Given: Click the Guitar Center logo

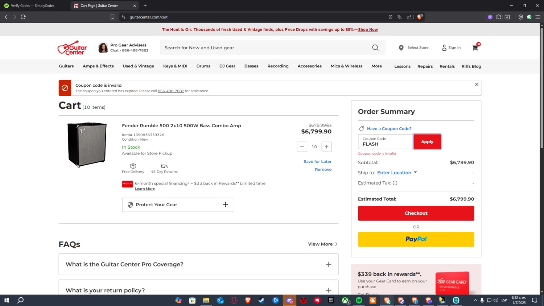Looking at the screenshot, I should pos(72,47).
